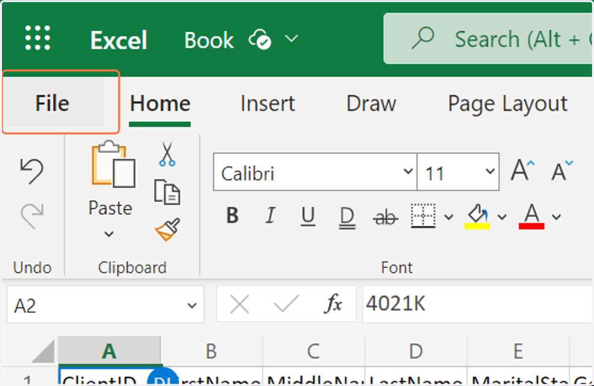
Task: Open the Name Box dropdown arrow
Action: 192,306
